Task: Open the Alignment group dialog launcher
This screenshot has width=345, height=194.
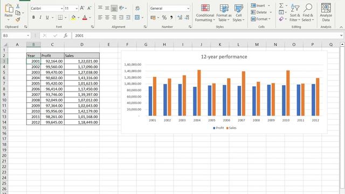Action: pos(145,26)
